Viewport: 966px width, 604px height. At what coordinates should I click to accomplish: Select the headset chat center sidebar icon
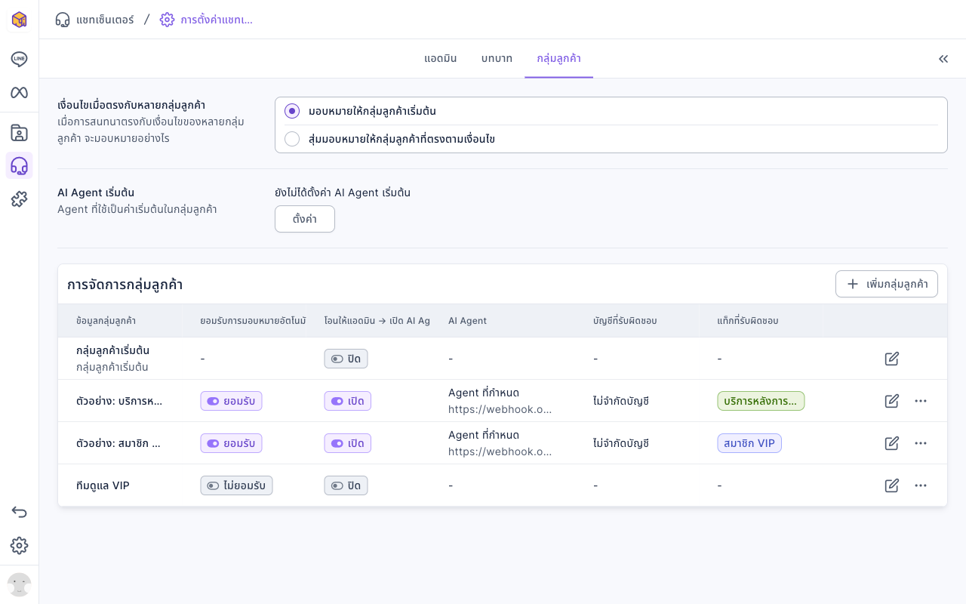[x=19, y=165]
